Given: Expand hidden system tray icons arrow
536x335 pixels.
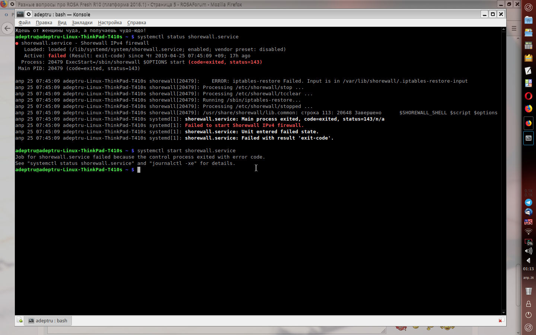Looking at the screenshot, I should click(528, 261).
